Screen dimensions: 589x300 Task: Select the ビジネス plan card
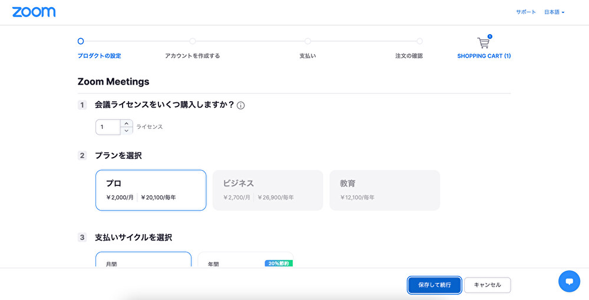[x=268, y=190]
